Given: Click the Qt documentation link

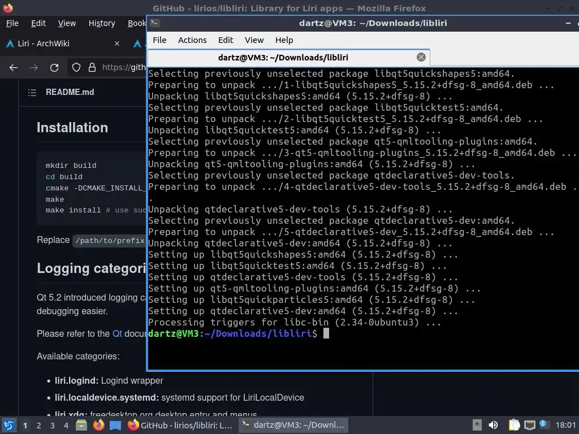Looking at the screenshot, I should (117, 333).
